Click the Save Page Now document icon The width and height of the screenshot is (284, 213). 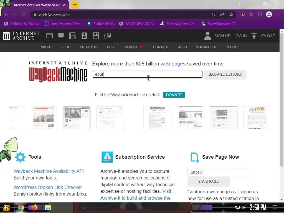pos(195,158)
